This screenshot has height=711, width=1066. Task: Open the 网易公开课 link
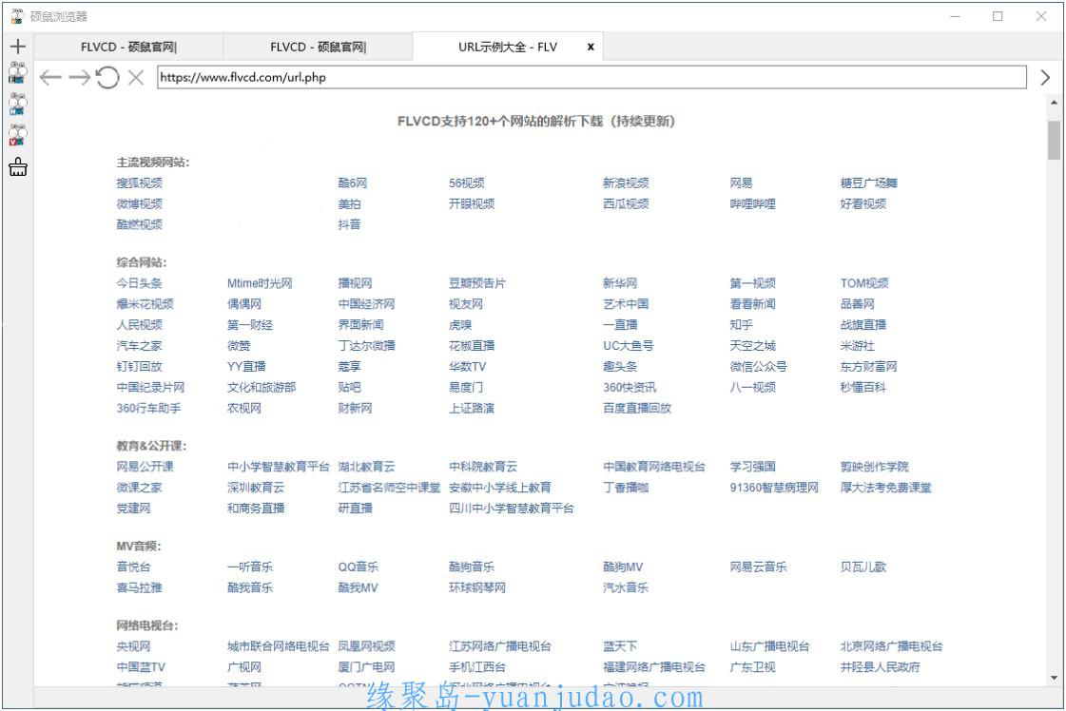(x=145, y=467)
